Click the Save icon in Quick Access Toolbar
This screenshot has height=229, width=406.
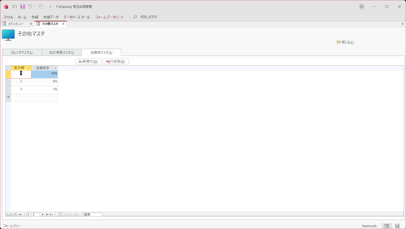[23, 7]
